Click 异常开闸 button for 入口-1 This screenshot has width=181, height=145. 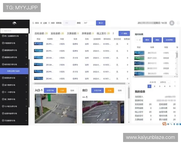tap(50, 90)
